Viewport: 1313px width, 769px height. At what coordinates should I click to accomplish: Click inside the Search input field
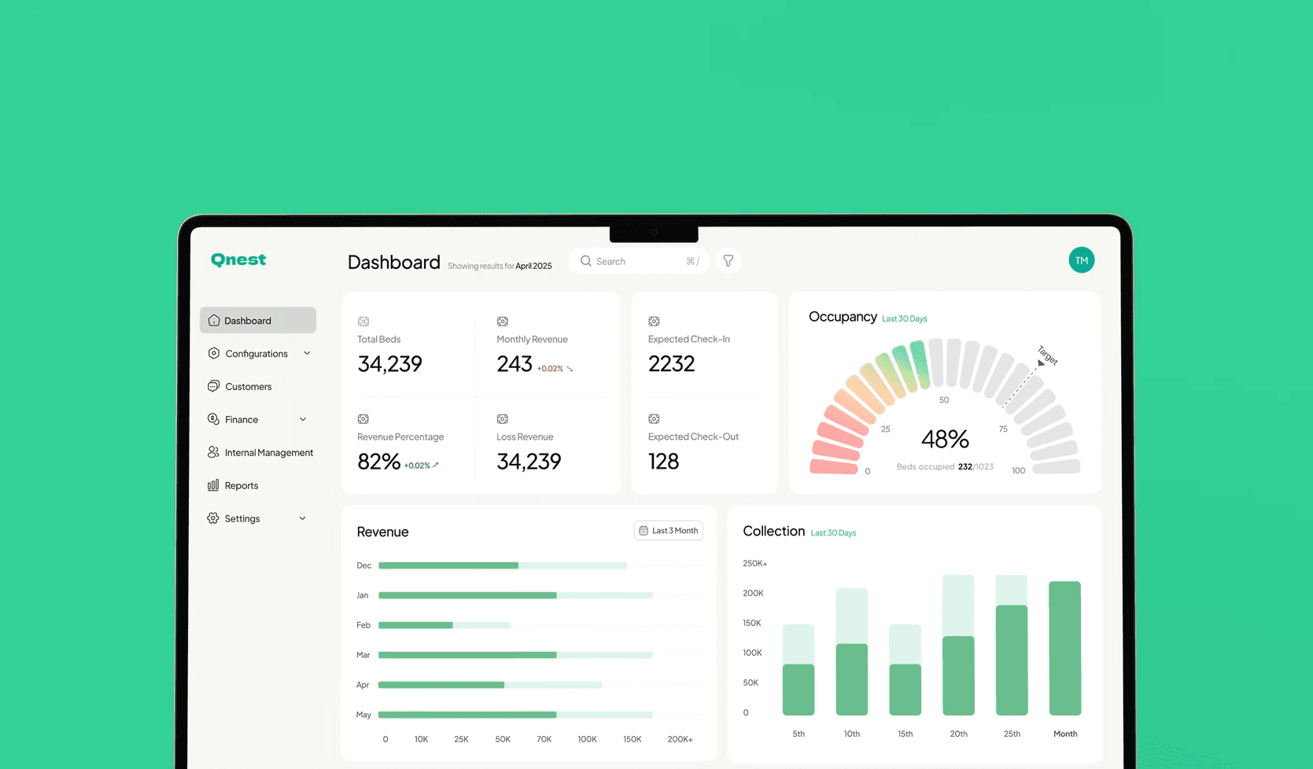629,260
